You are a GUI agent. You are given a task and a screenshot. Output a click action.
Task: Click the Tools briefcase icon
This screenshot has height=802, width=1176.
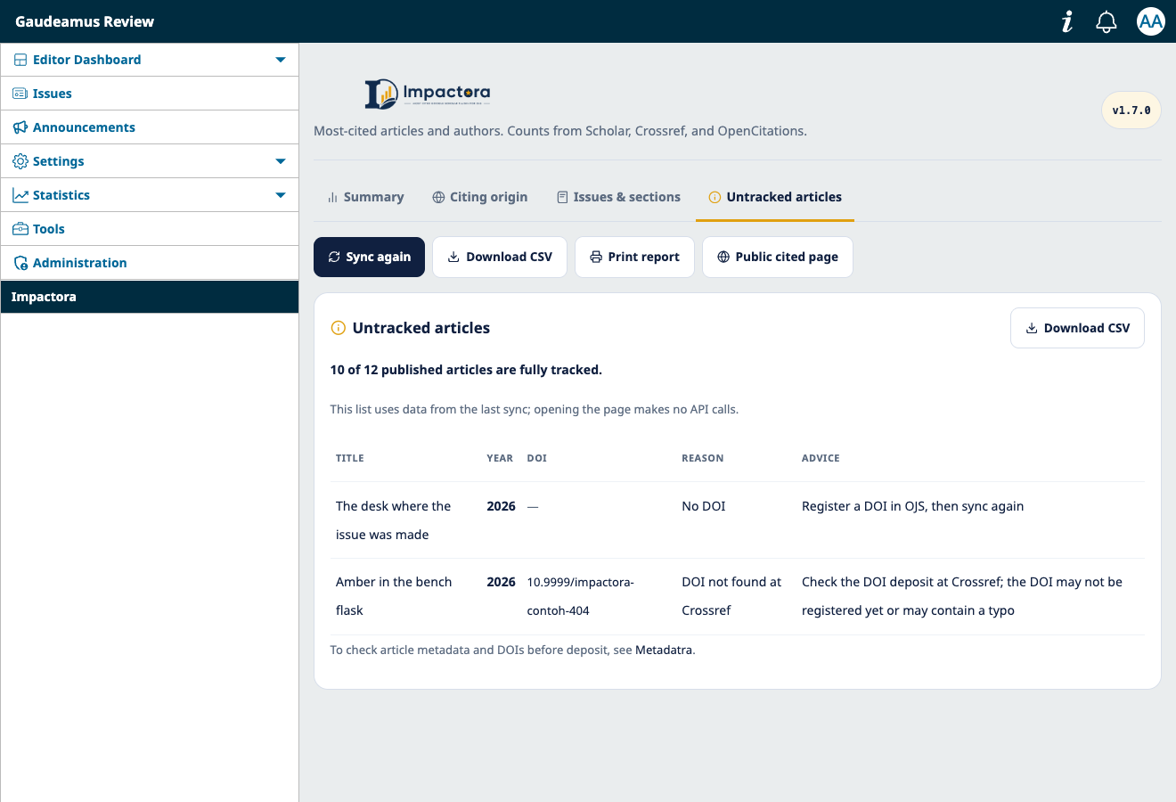click(x=20, y=229)
